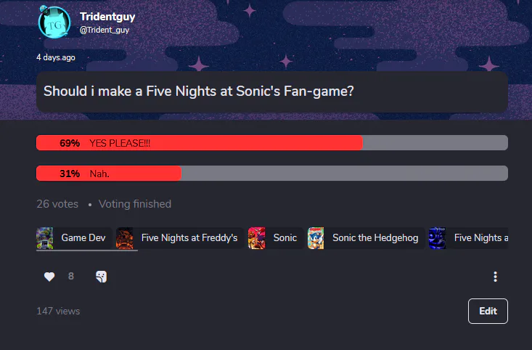This screenshot has height=350, width=532.
Task: Select the Five Nights at Freddy's tag label
Action: tap(189, 237)
